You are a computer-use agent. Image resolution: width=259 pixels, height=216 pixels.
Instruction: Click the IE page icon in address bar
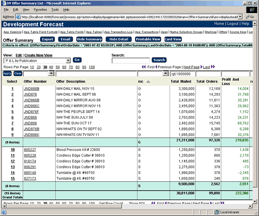[x=18, y=17]
